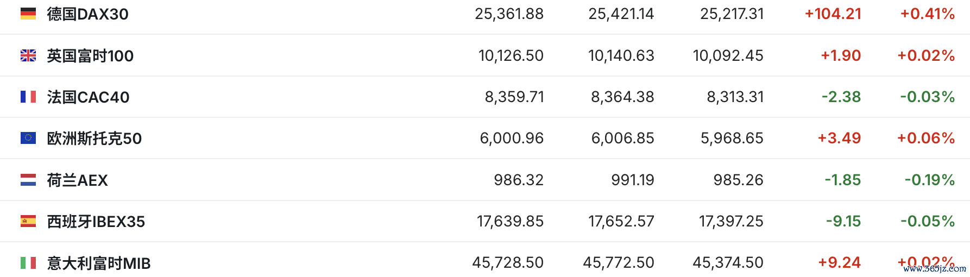Select the 荷兰AEX index name

77,180
